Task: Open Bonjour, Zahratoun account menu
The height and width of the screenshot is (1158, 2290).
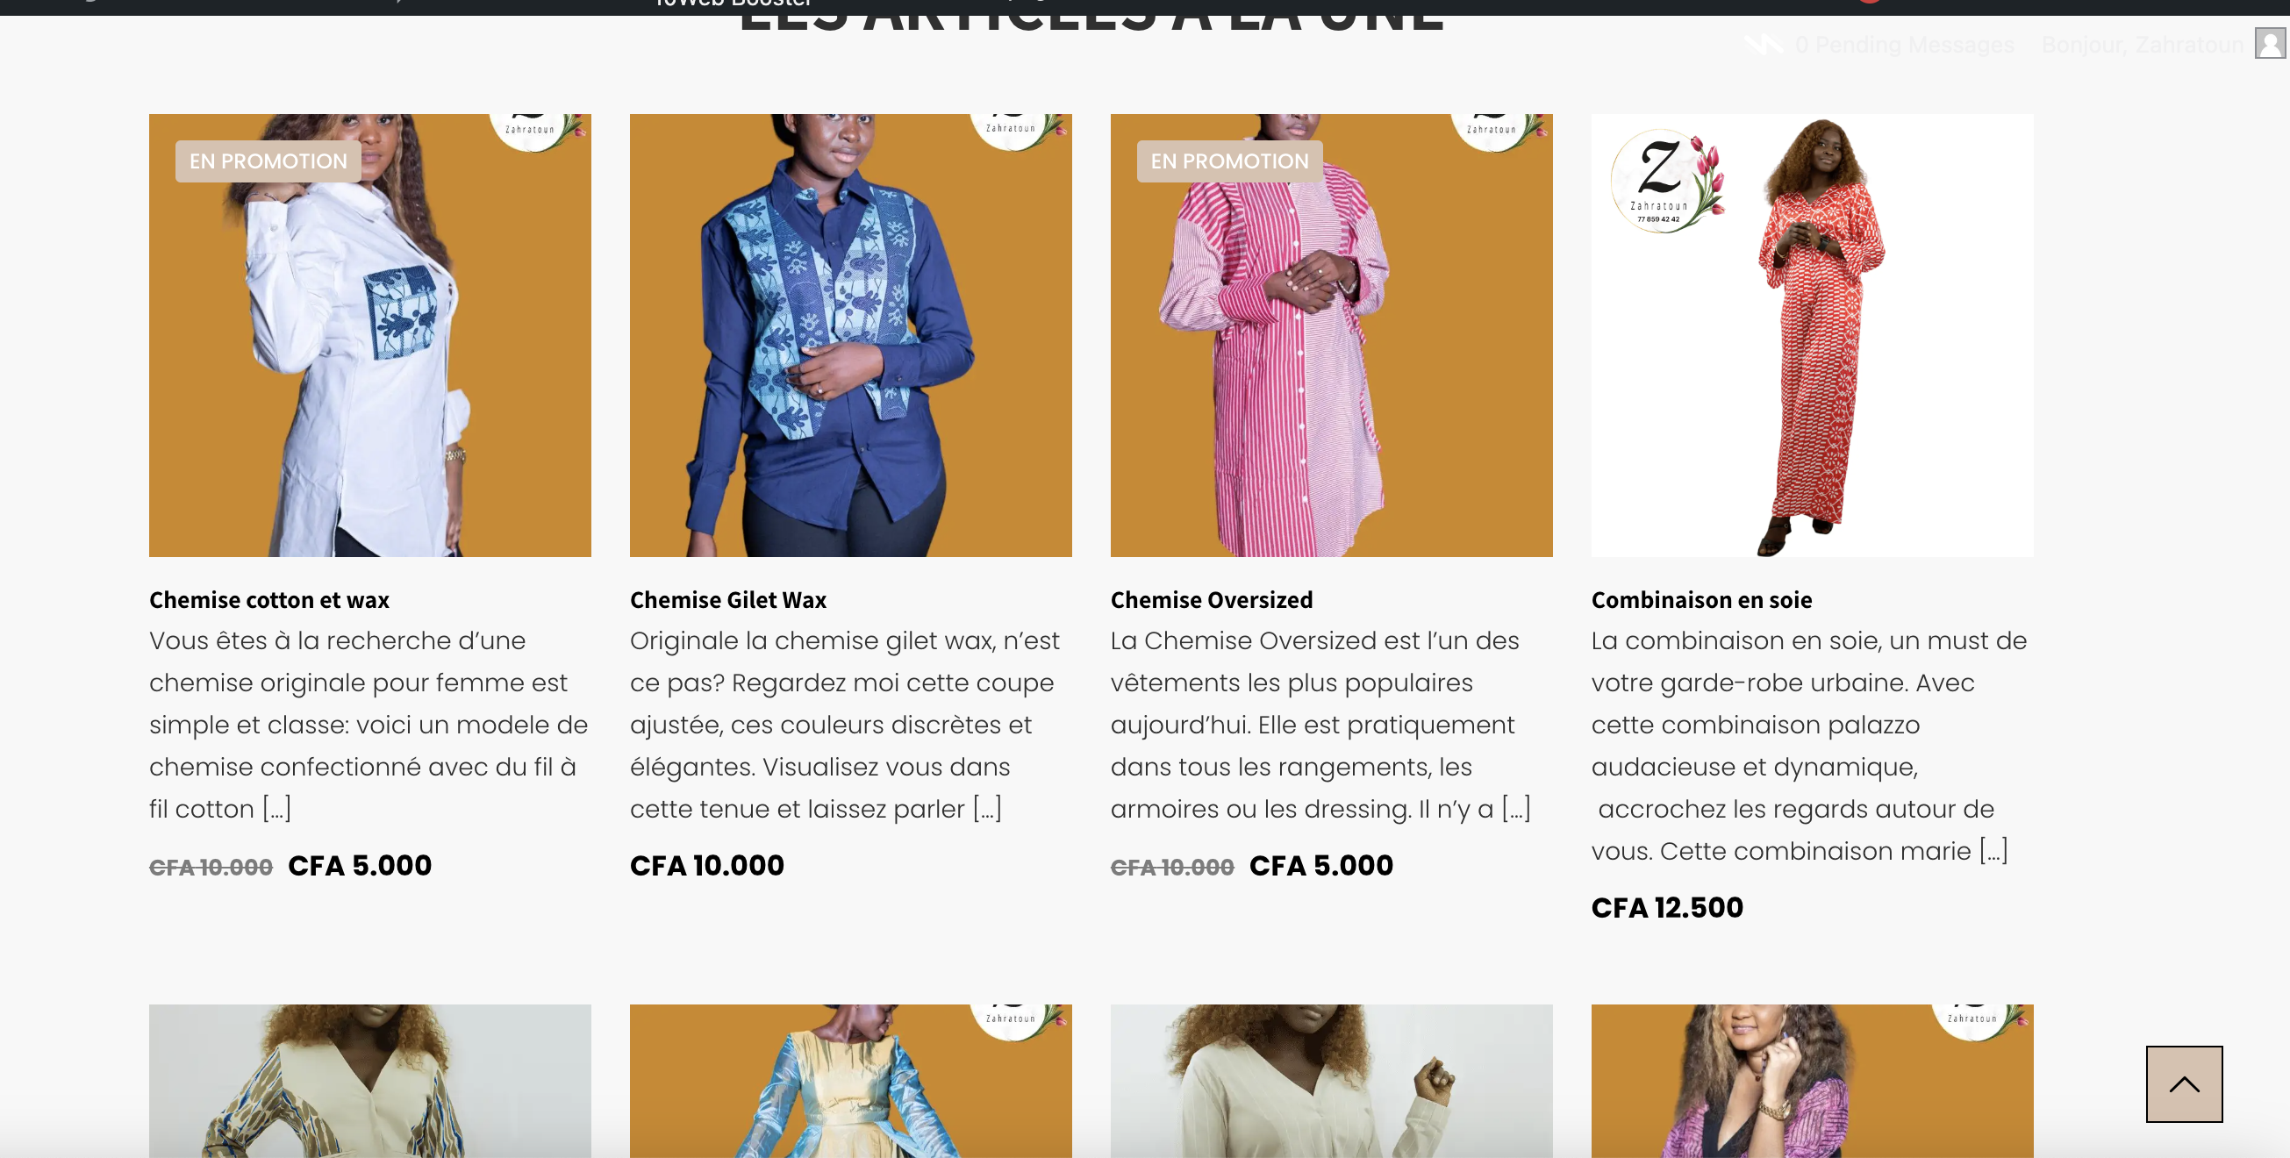Action: coord(2143,45)
